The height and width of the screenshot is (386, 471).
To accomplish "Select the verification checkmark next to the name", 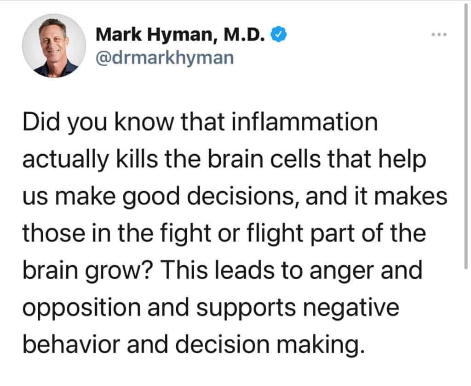I will pos(279,33).
